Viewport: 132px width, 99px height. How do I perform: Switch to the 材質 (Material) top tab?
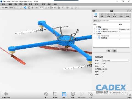102,15
